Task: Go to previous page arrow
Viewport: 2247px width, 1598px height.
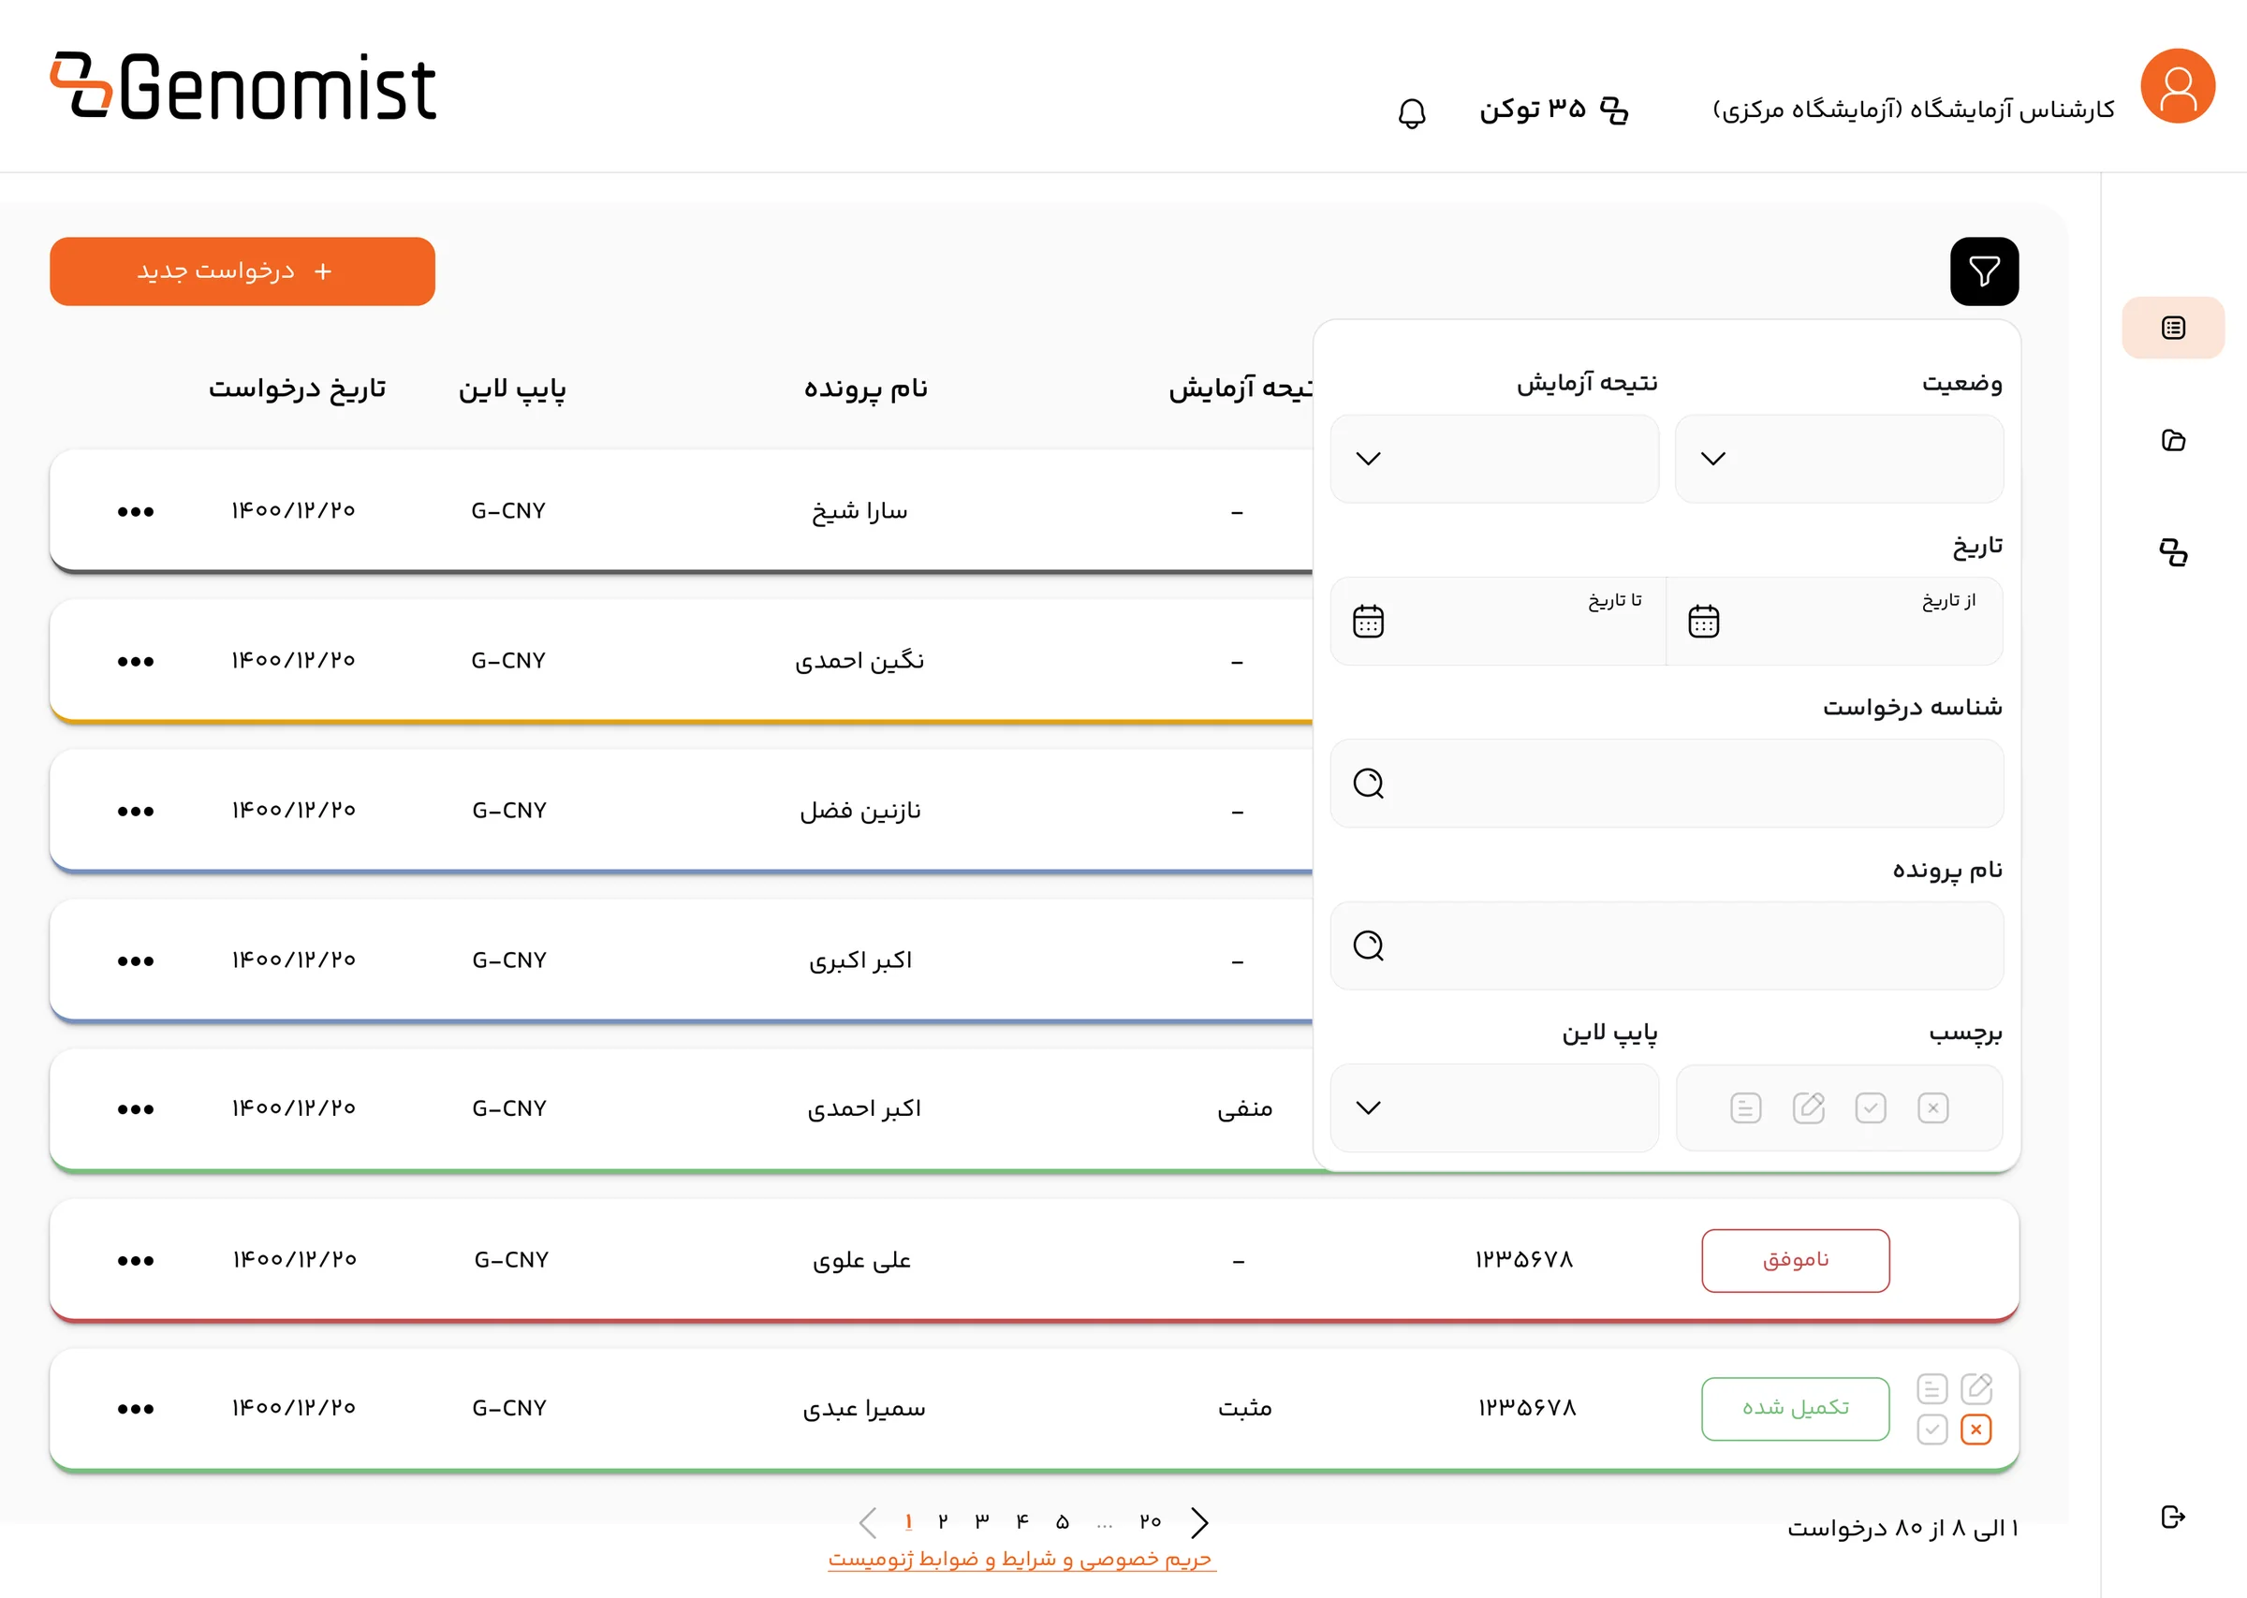Action: (868, 1522)
